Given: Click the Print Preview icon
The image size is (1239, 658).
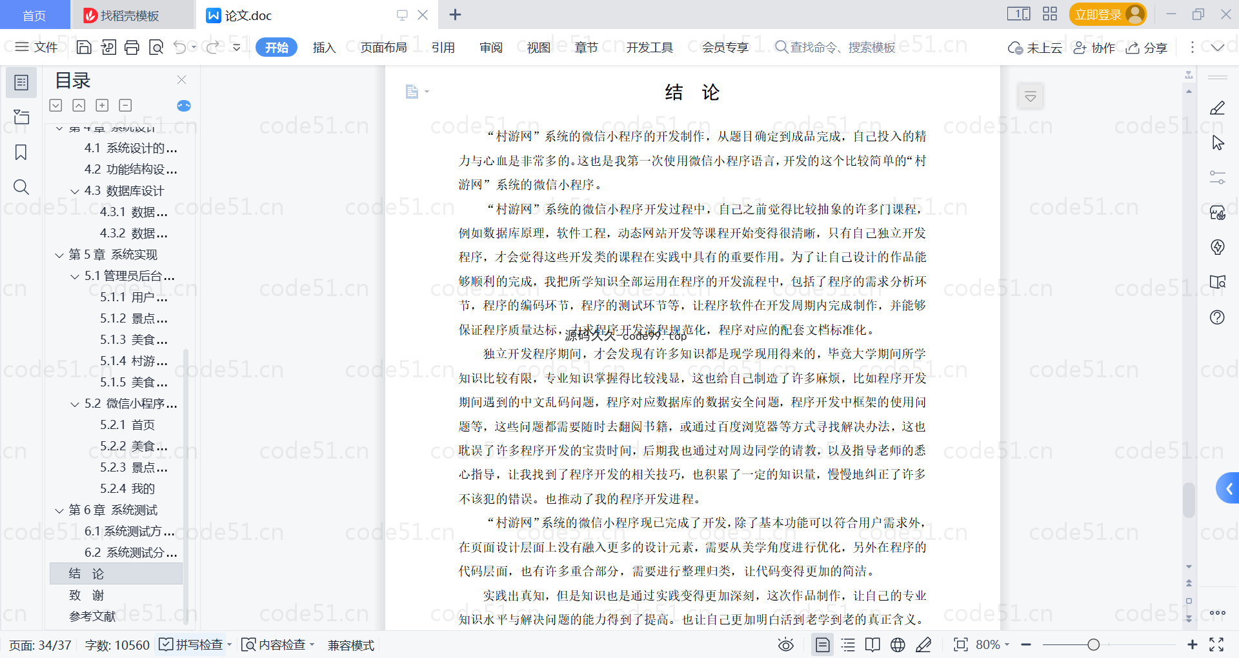Looking at the screenshot, I should tap(156, 47).
